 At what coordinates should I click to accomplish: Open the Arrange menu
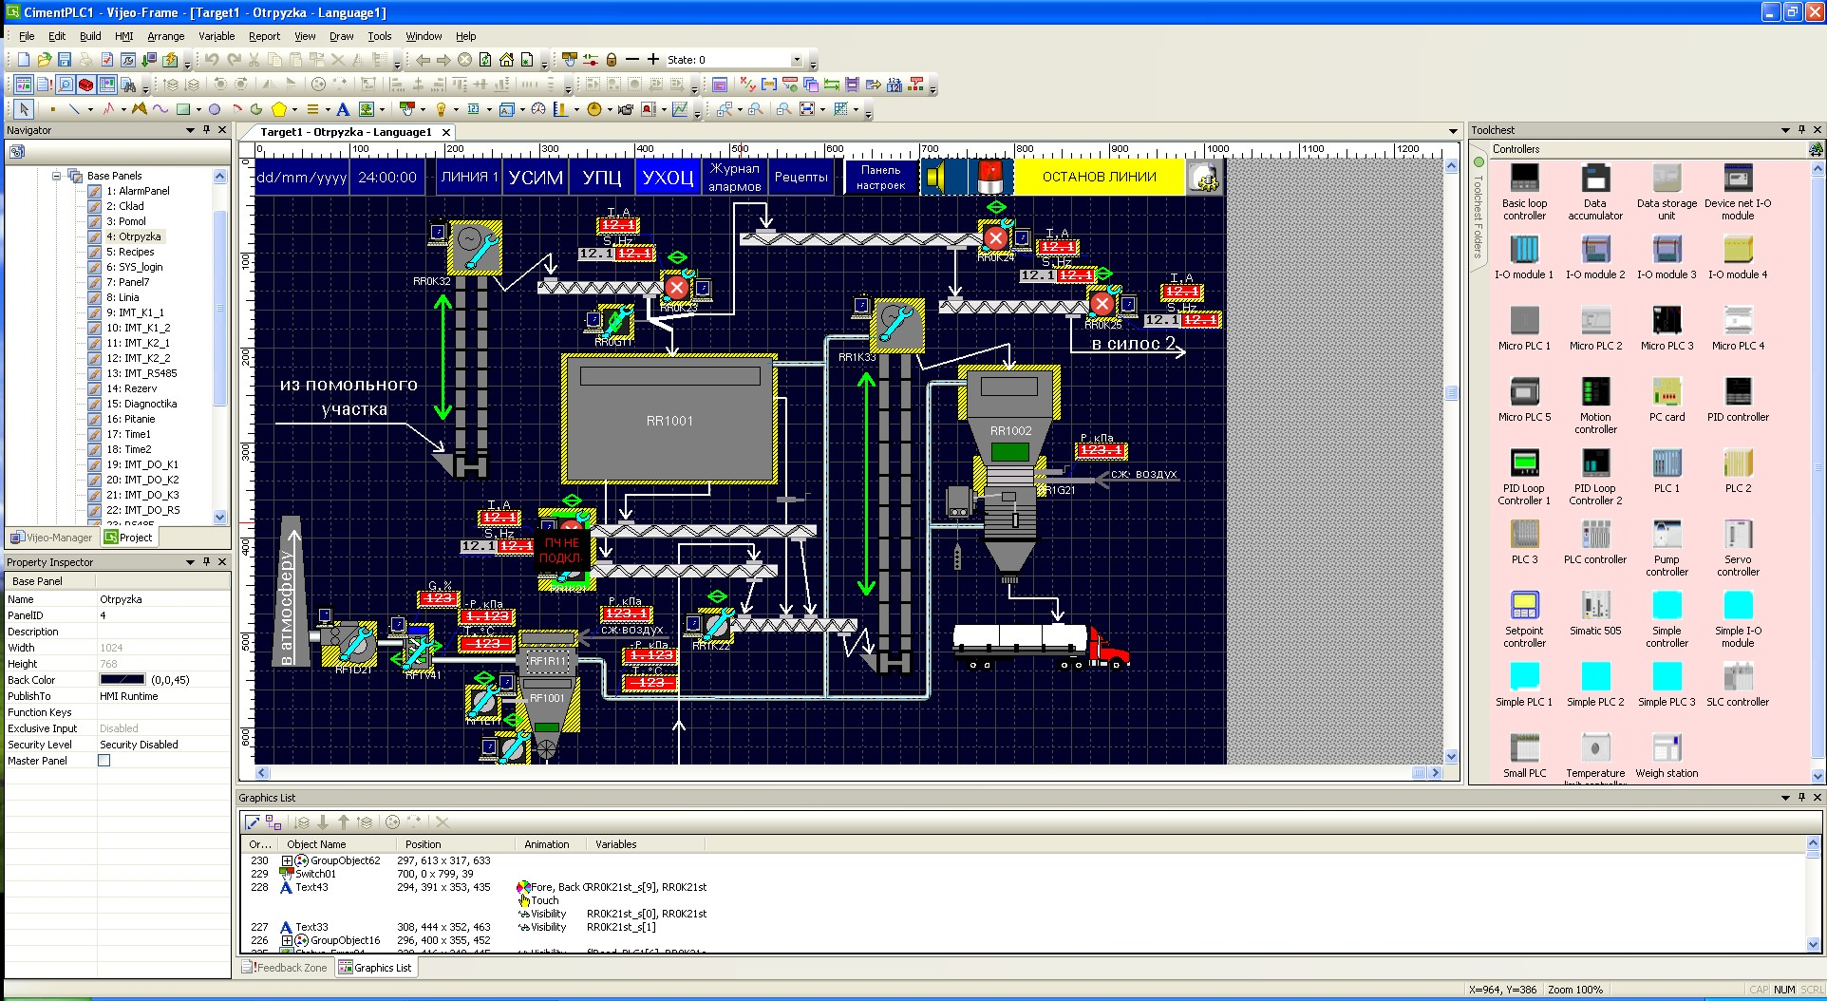coord(165,36)
